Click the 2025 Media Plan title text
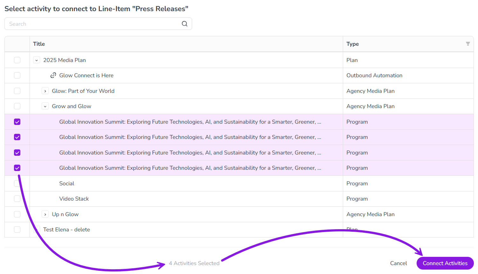The width and height of the screenshot is (478, 274). 65,60
